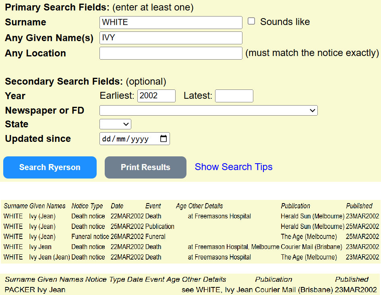
Task: Open calendar picker in Updated since
Action: click(x=164, y=139)
